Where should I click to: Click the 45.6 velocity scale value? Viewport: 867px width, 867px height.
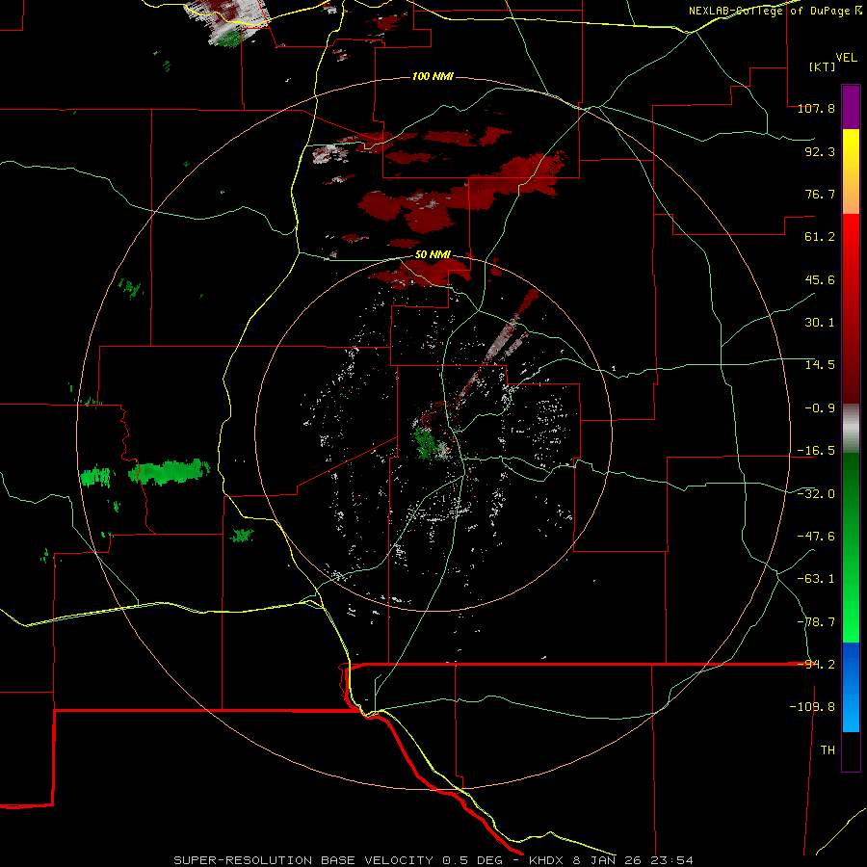pos(820,279)
